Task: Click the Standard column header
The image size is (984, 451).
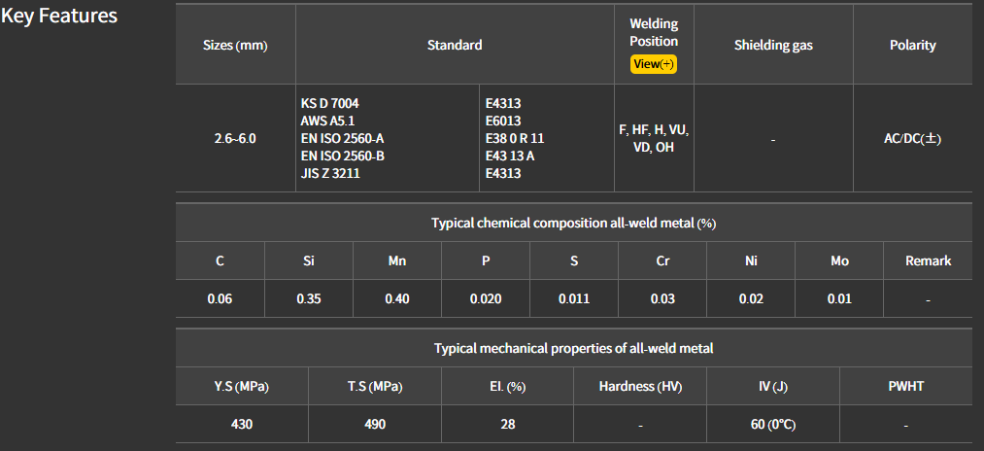Action: 455,46
